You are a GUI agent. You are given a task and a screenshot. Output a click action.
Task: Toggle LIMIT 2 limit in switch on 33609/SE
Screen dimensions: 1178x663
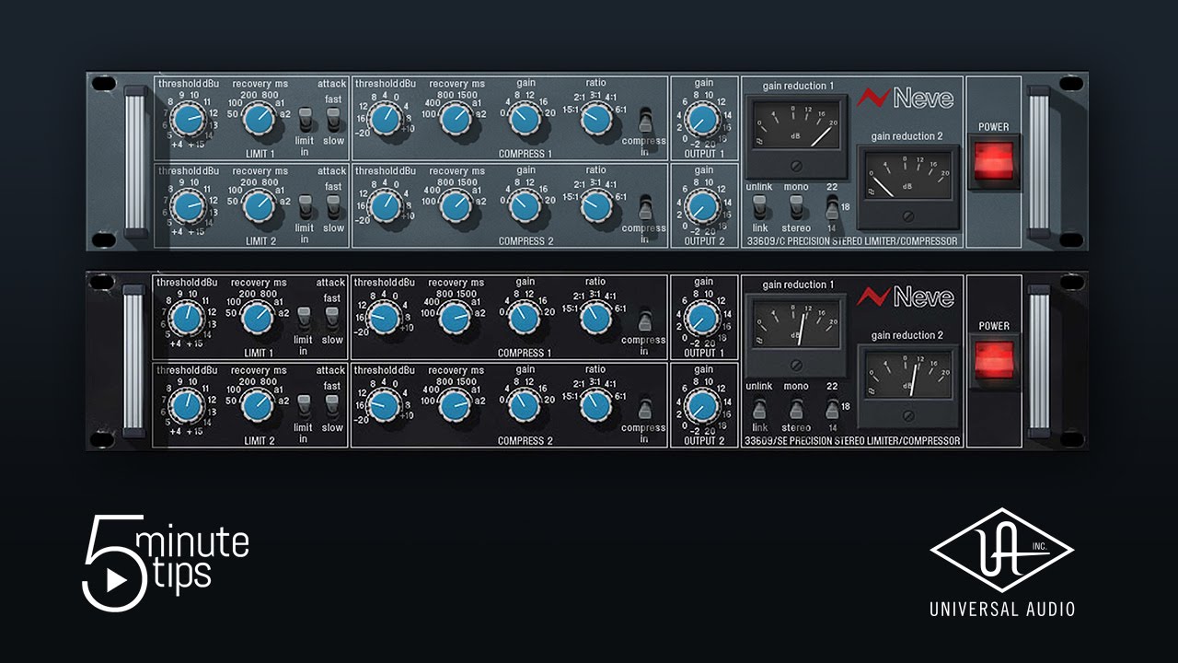[304, 406]
